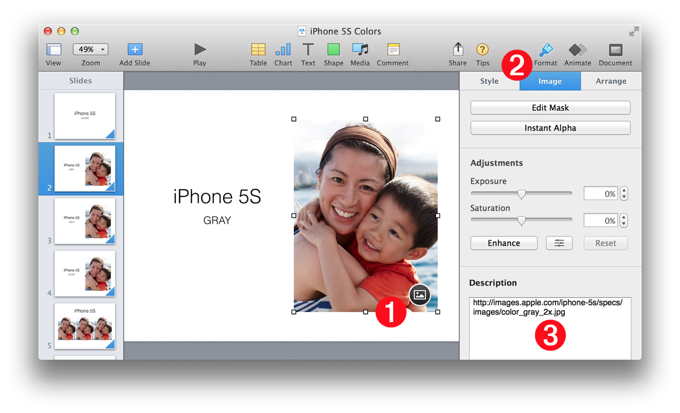Toggle the Format inspector brush icon
This screenshot has width=680, height=413.
(x=546, y=49)
